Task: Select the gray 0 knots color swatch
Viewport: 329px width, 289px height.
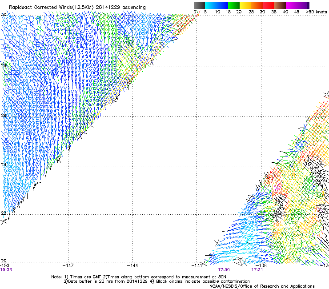Action: tap(199, 5)
